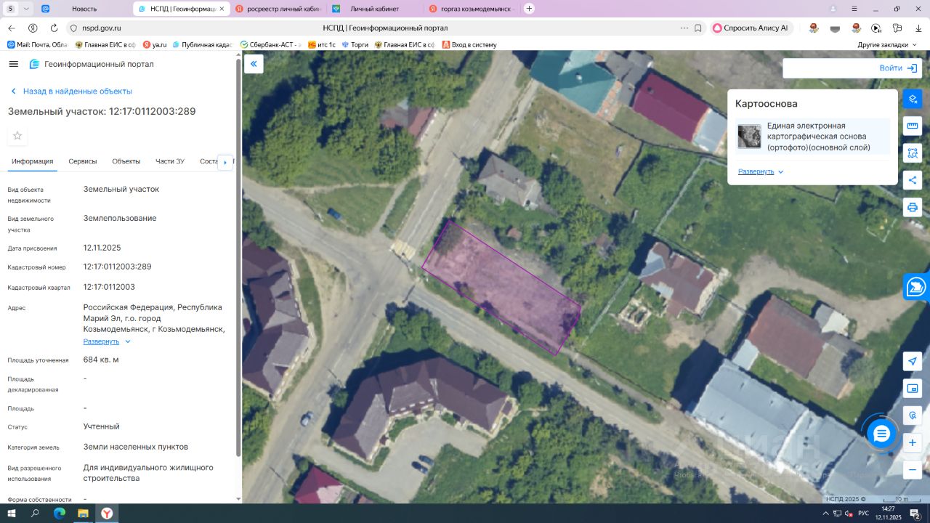Open the chat support bubble
This screenshot has width=930, height=523.
pyautogui.click(x=881, y=434)
